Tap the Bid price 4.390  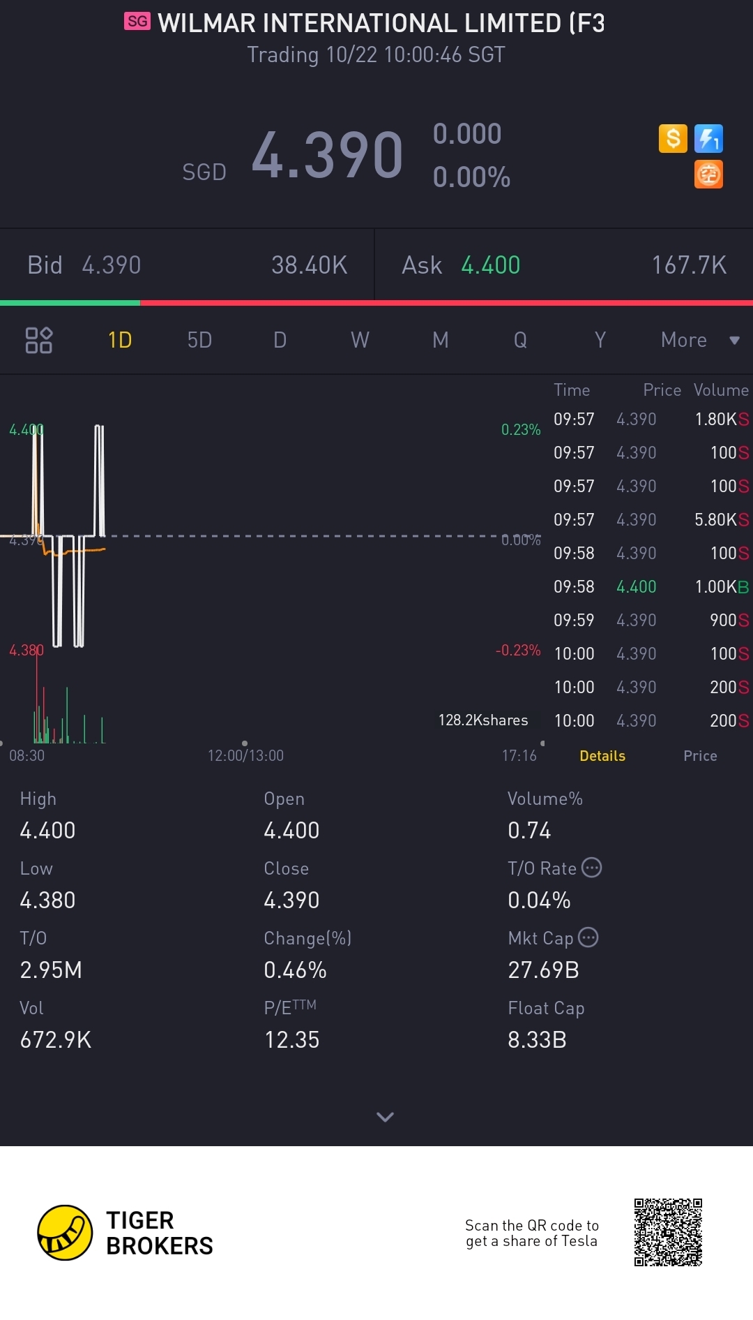pos(112,265)
